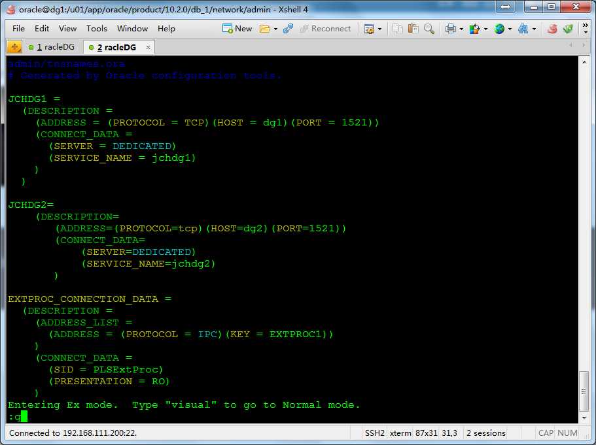
Task: Click the 31,3 cursor position indicator
Action: click(x=449, y=433)
